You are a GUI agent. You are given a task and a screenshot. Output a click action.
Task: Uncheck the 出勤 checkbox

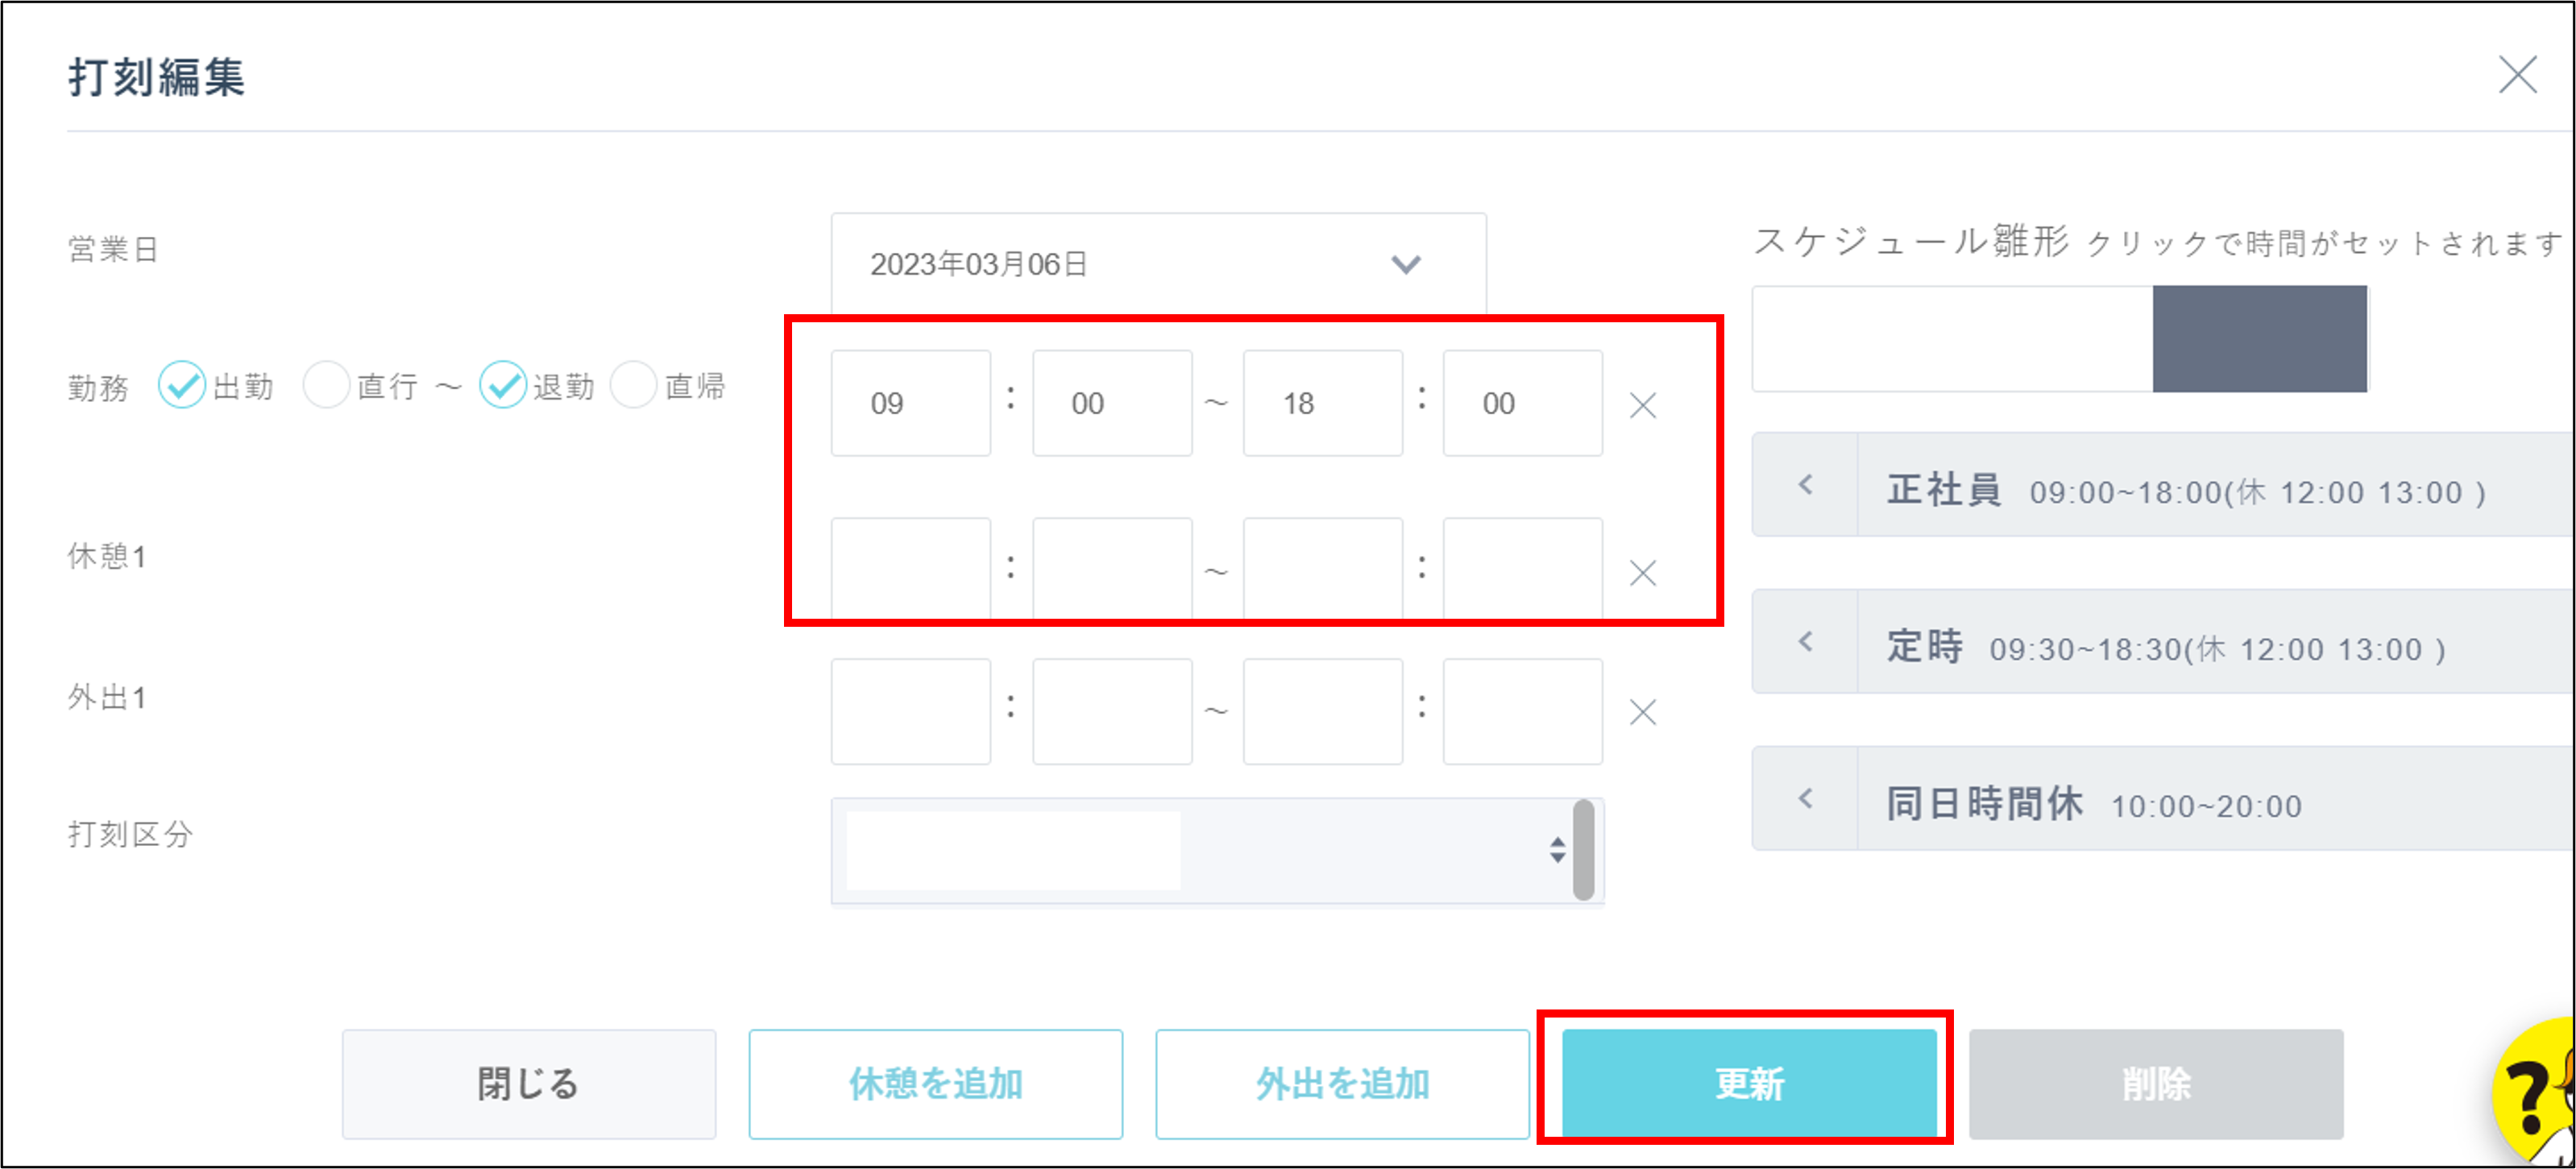[x=182, y=385]
